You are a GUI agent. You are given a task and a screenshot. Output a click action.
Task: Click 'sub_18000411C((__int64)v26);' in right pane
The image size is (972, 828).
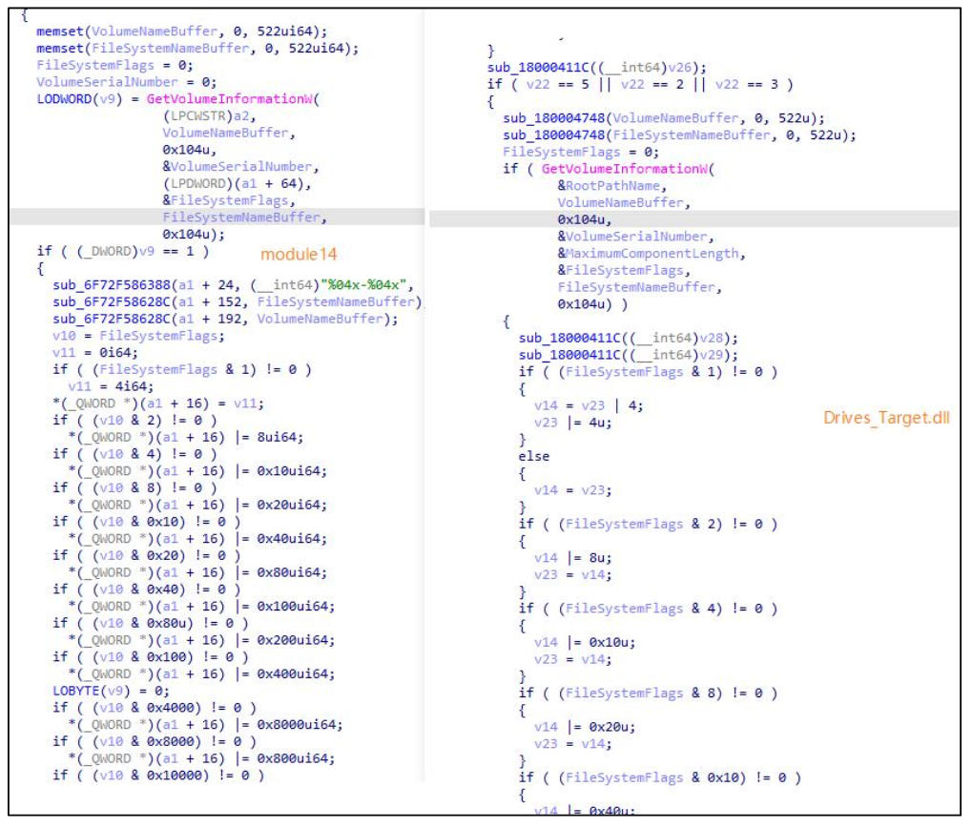coord(597,68)
